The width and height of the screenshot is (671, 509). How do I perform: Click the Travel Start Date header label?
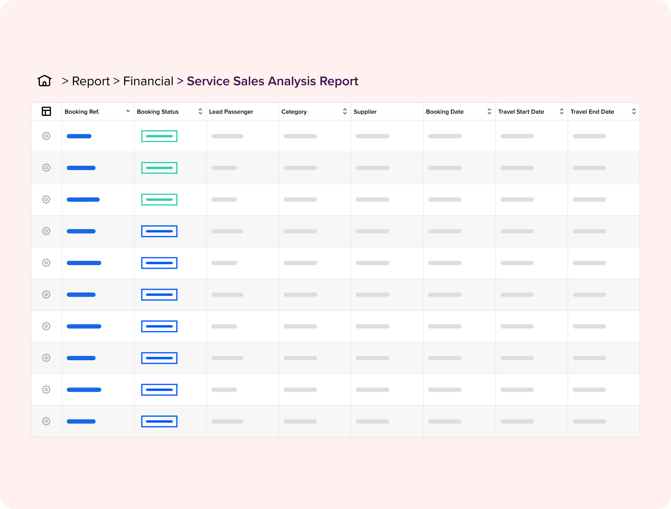[521, 112]
